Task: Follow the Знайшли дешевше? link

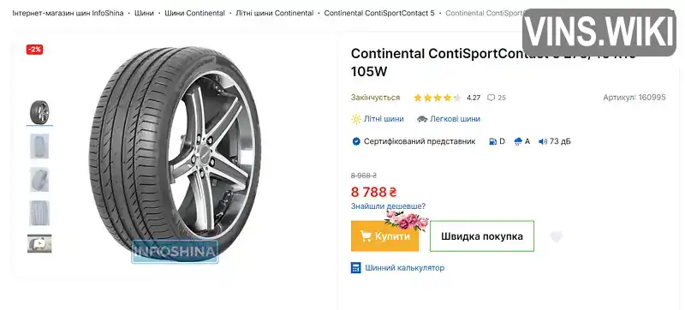Action: (388, 206)
